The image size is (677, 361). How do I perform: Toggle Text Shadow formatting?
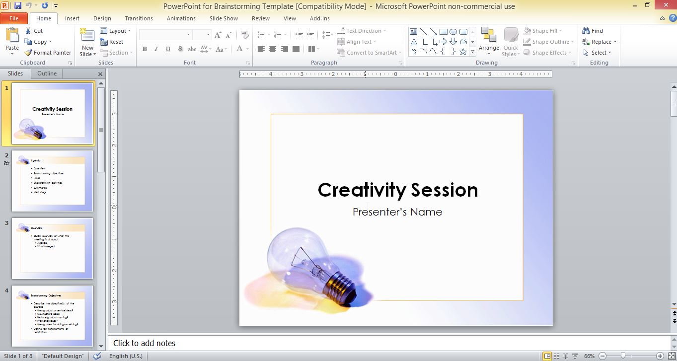180,49
